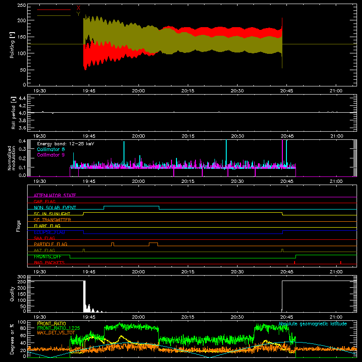The image size is (362, 362).
Task: Select the SC_TRANSMITTER flag label
Action: click(52, 220)
